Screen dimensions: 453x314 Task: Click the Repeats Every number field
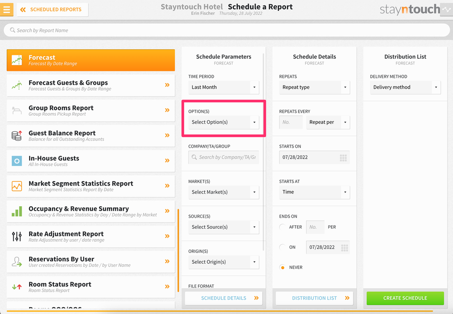point(291,122)
